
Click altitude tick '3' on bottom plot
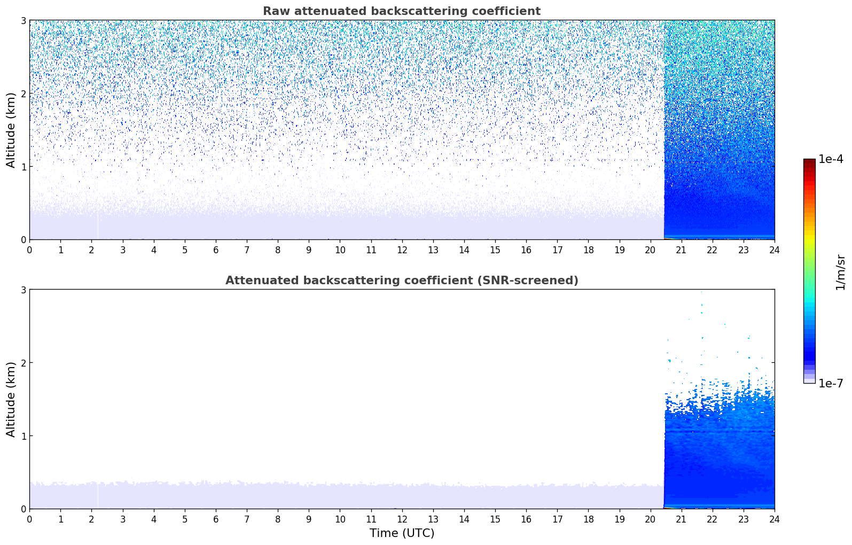(x=23, y=290)
